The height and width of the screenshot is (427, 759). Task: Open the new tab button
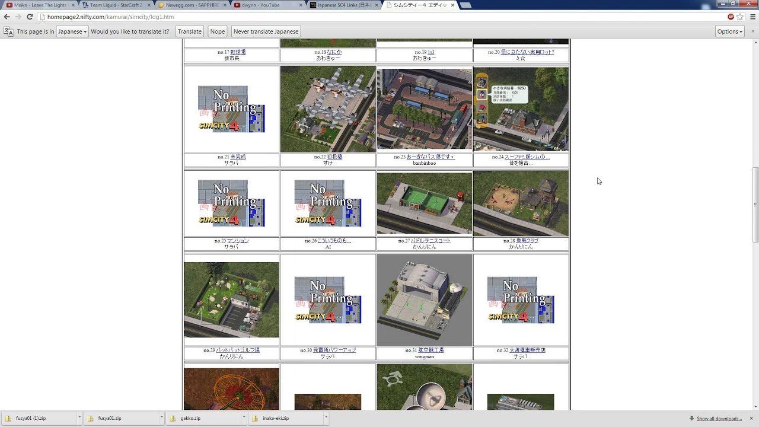466,5
